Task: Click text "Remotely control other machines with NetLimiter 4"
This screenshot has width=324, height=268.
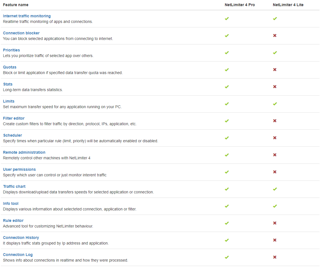Action: (47, 158)
